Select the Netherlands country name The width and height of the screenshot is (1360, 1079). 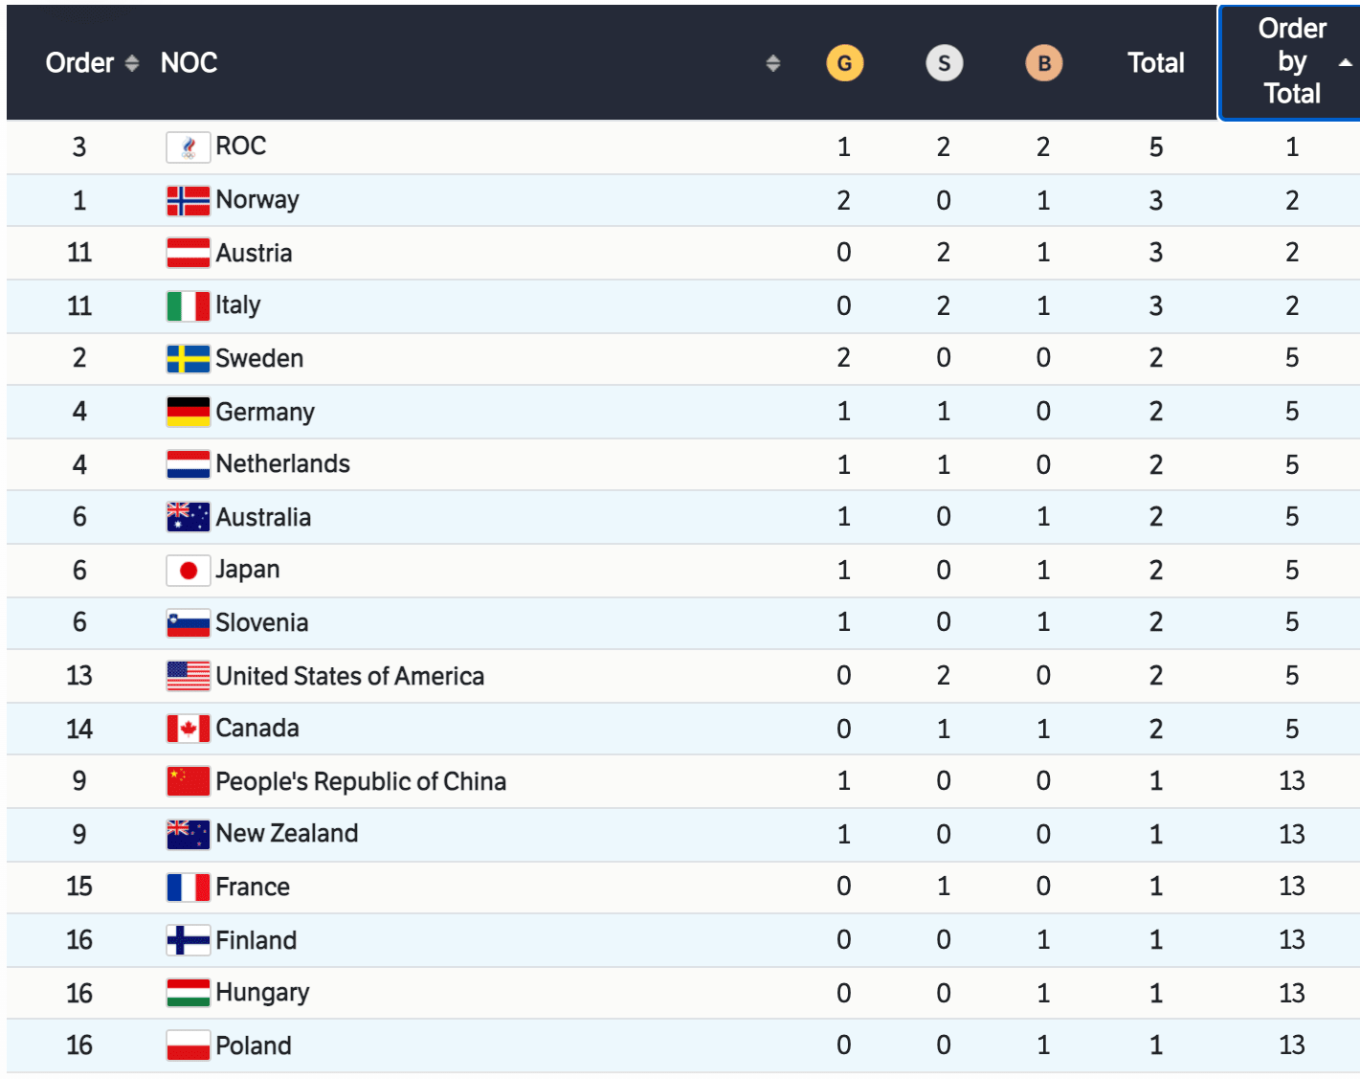[x=282, y=464]
